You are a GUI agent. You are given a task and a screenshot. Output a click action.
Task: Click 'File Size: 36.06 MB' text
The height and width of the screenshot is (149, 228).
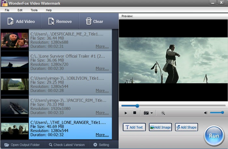(x=47, y=60)
